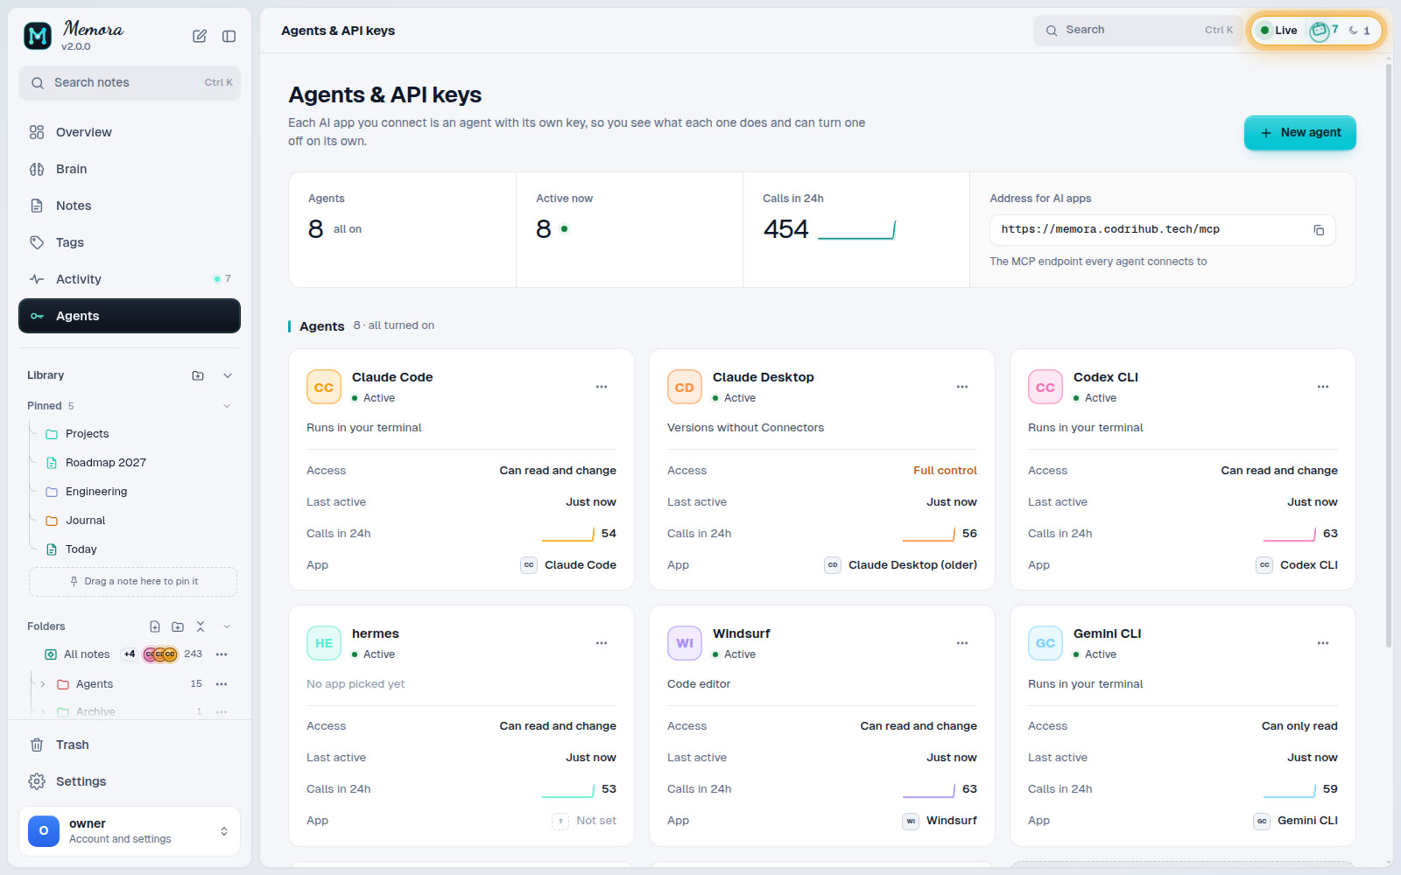The width and height of the screenshot is (1401, 875).
Task: Click the New agent button
Action: coord(1299,133)
